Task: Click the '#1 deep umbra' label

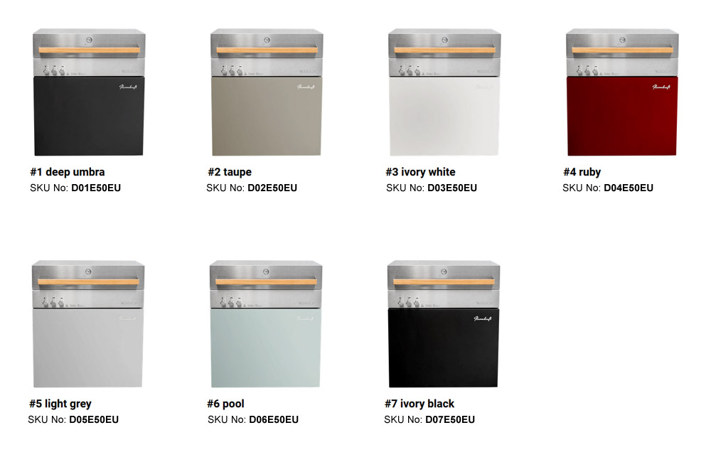Action: tap(68, 172)
